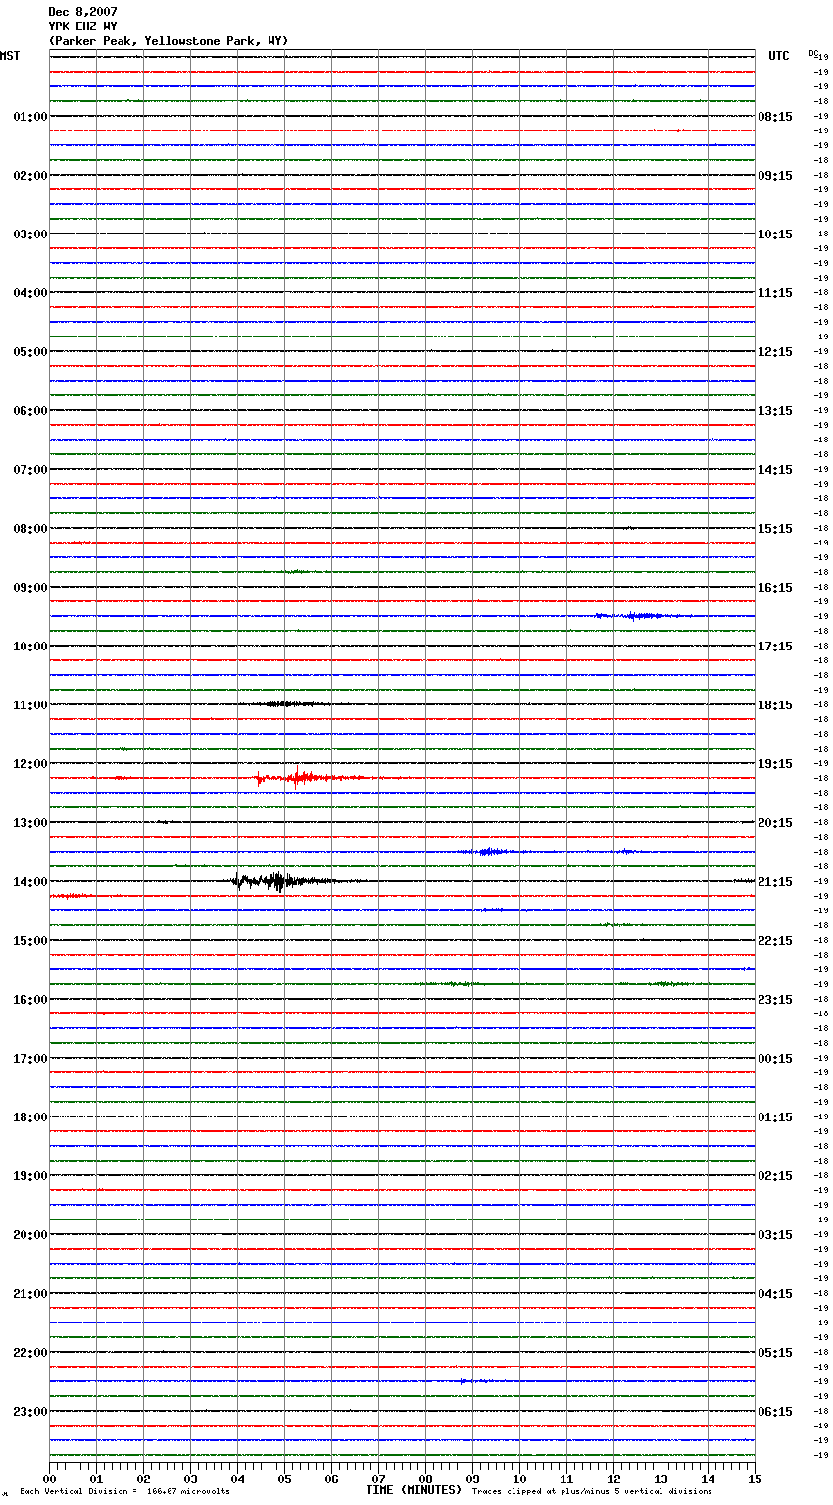Click the 'Traces clipped at plus/minus 5 vertical divisions' note
This screenshot has width=833, height=1505.
point(592,1491)
